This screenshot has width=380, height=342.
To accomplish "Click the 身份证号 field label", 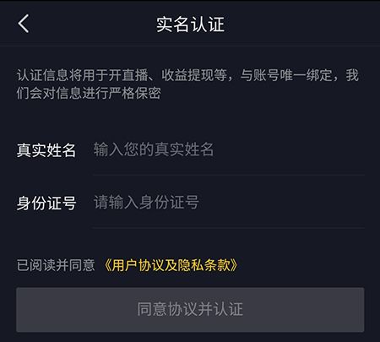I will [x=46, y=203].
